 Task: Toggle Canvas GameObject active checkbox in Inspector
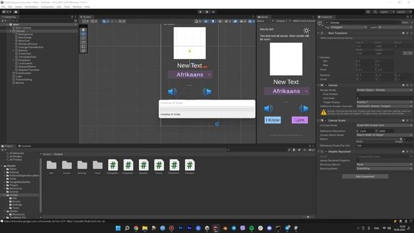pos(327,23)
